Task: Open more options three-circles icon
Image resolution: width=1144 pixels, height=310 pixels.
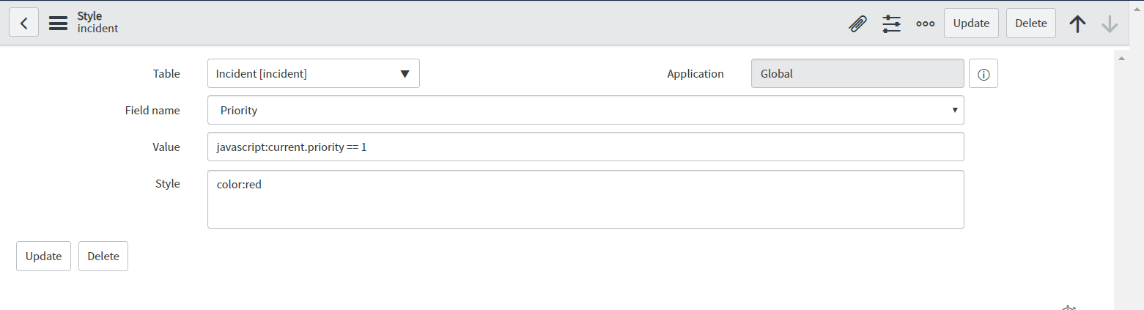Action: [x=926, y=23]
